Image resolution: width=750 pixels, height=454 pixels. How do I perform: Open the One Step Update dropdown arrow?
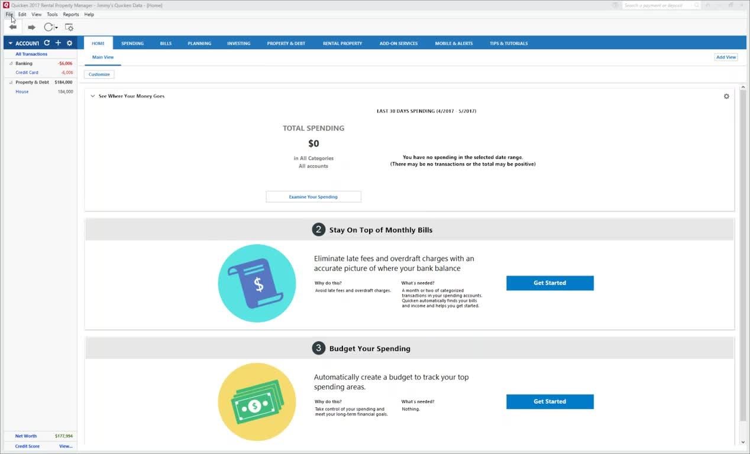pos(56,28)
